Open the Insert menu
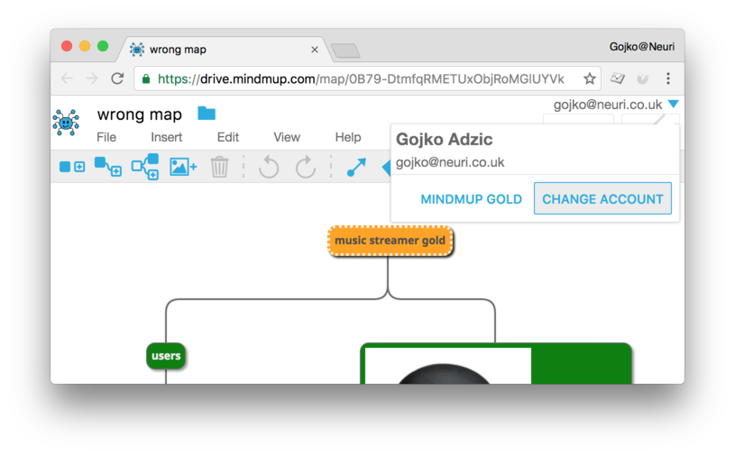The image size is (735, 456). [167, 137]
